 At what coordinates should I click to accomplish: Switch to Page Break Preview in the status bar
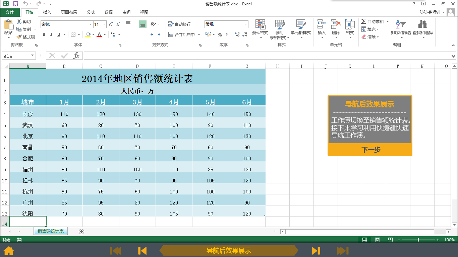(390, 240)
